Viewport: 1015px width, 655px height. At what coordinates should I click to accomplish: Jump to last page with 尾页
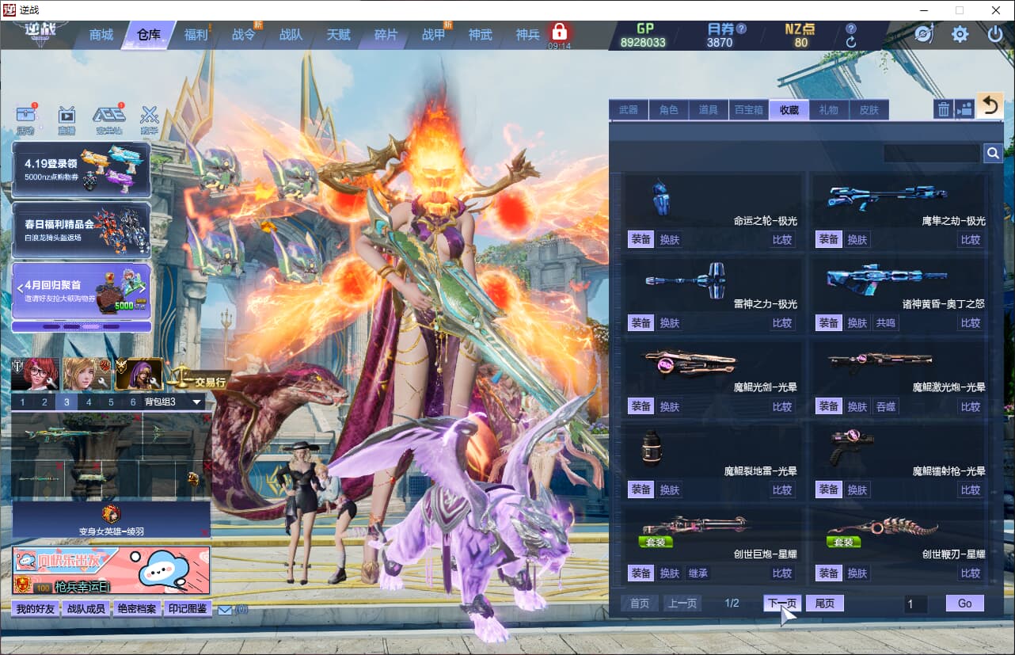point(825,604)
